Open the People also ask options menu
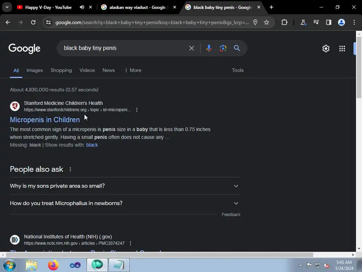362x272 pixels. [70, 169]
